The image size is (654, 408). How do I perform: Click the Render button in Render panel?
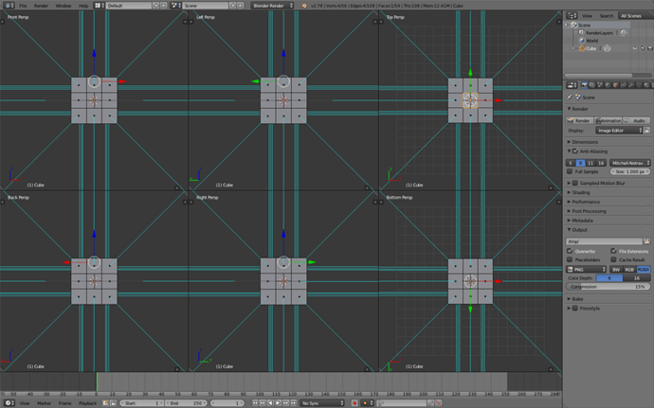point(579,120)
